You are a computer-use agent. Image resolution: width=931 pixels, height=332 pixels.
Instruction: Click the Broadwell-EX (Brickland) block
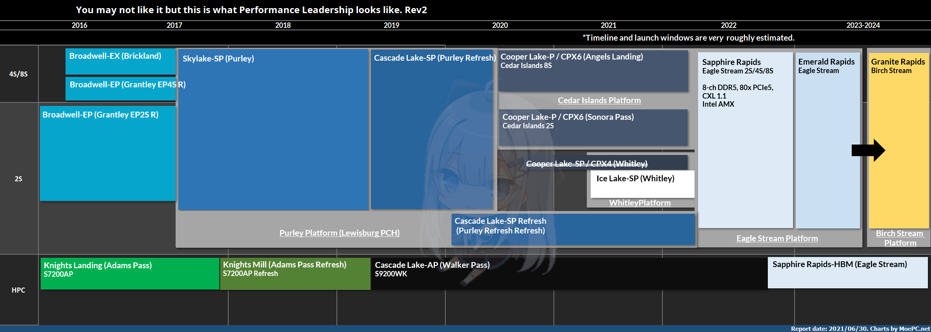(120, 61)
